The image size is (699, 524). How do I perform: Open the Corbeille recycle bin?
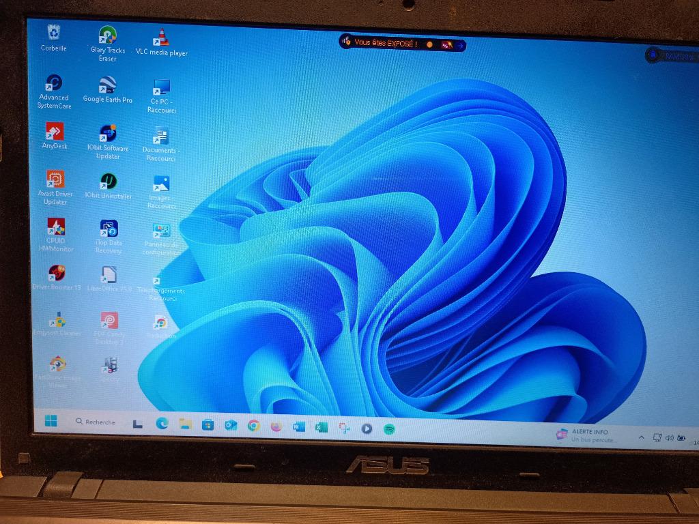point(54,32)
